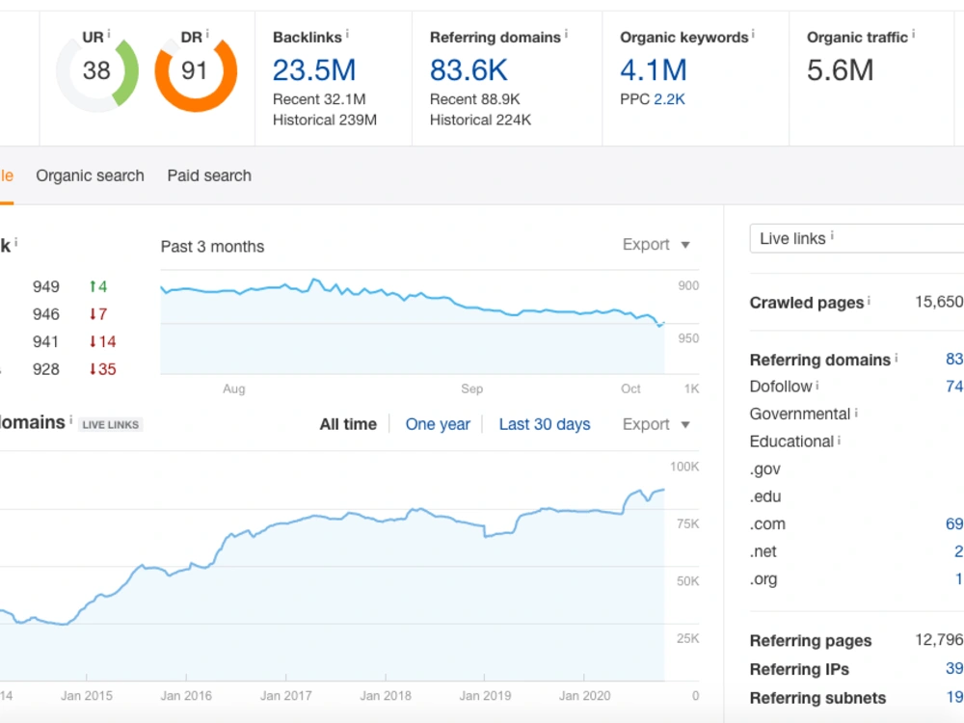
Task: Click the .edu row label
Action: click(x=764, y=496)
